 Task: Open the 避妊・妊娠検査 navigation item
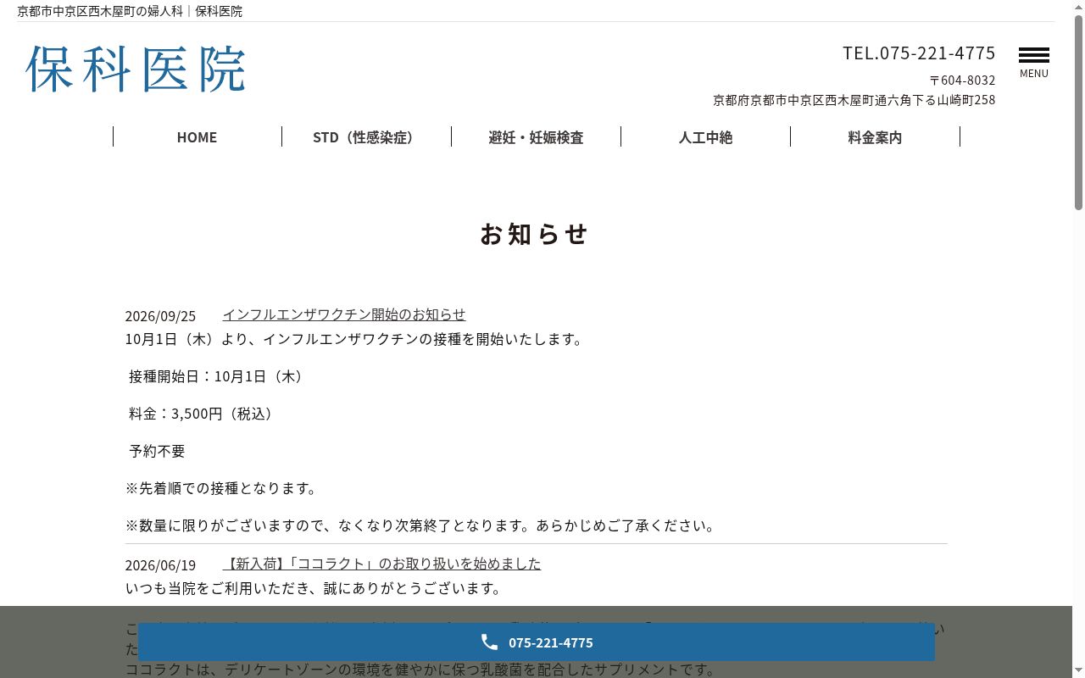click(x=536, y=136)
